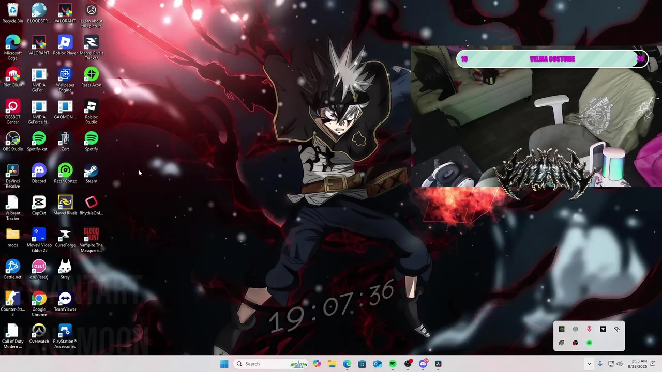Viewport: 662px width, 372px height.
Task: Open Stray game desktop icon
Action: click(65, 270)
